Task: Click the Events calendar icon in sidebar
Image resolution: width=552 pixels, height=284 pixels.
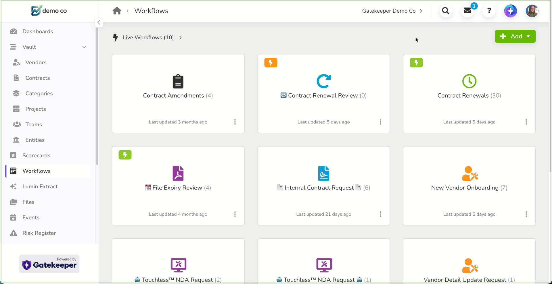Action: (x=13, y=218)
